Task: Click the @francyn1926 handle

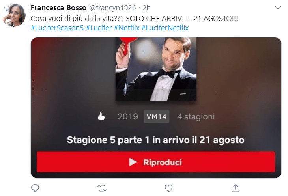Action: [112, 8]
